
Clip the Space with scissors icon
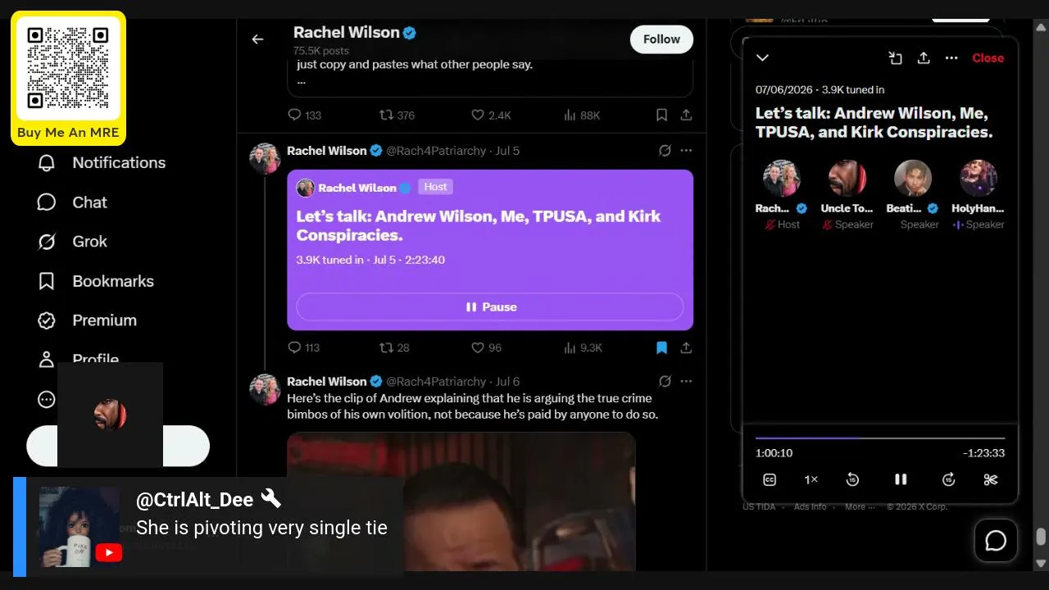[x=991, y=479]
